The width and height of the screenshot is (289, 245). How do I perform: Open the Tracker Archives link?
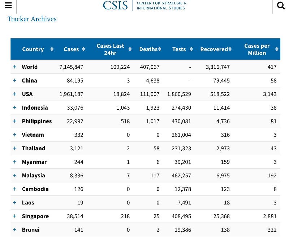click(32, 19)
